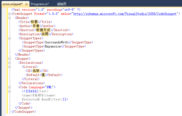The image size is (182, 116).
Task: Open the 起始页 start page tab
Action: tap(62, 4)
